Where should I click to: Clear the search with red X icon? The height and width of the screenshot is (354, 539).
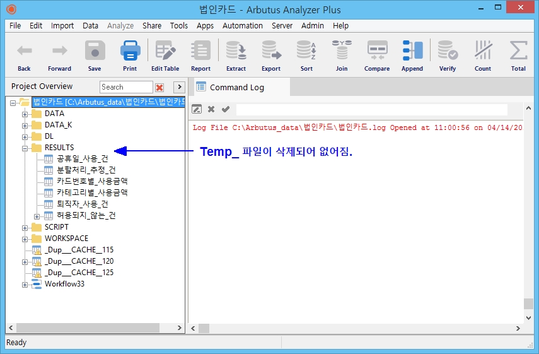click(x=159, y=87)
